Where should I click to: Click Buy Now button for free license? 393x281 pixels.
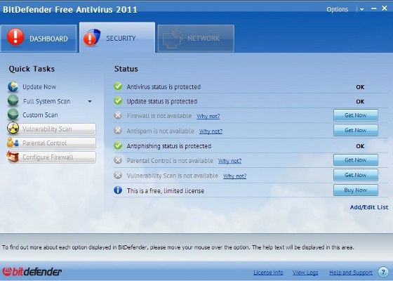tap(356, 190)
